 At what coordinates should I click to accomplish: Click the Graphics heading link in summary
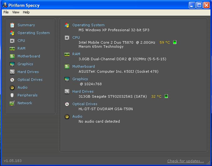(x=80, y=79)
